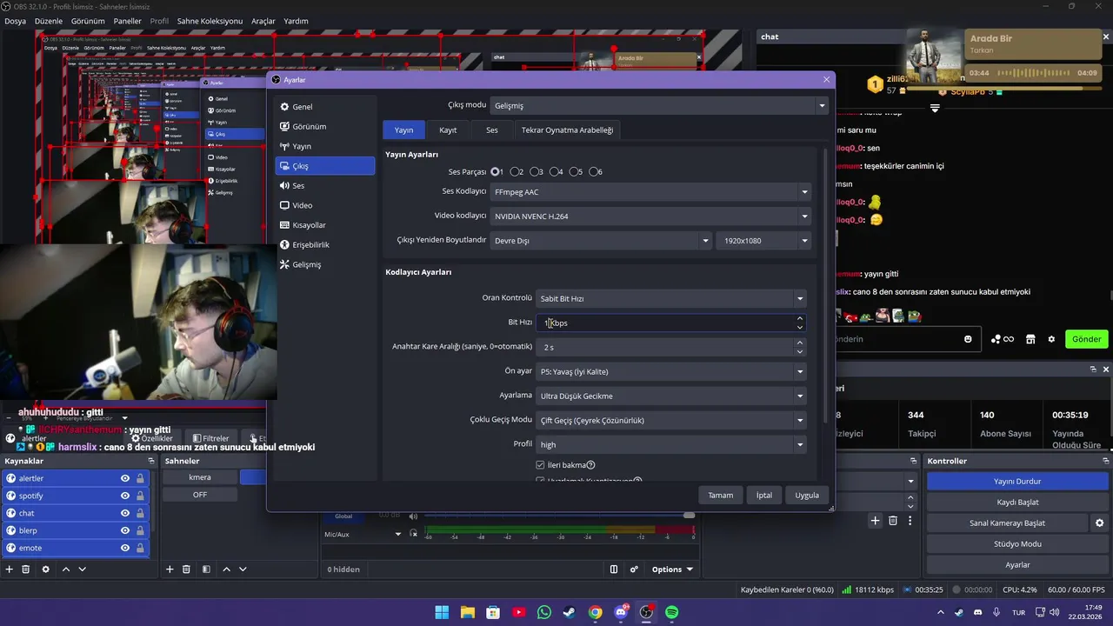
Task: Delete selected scene with trash icon
Action: [186, 569]
